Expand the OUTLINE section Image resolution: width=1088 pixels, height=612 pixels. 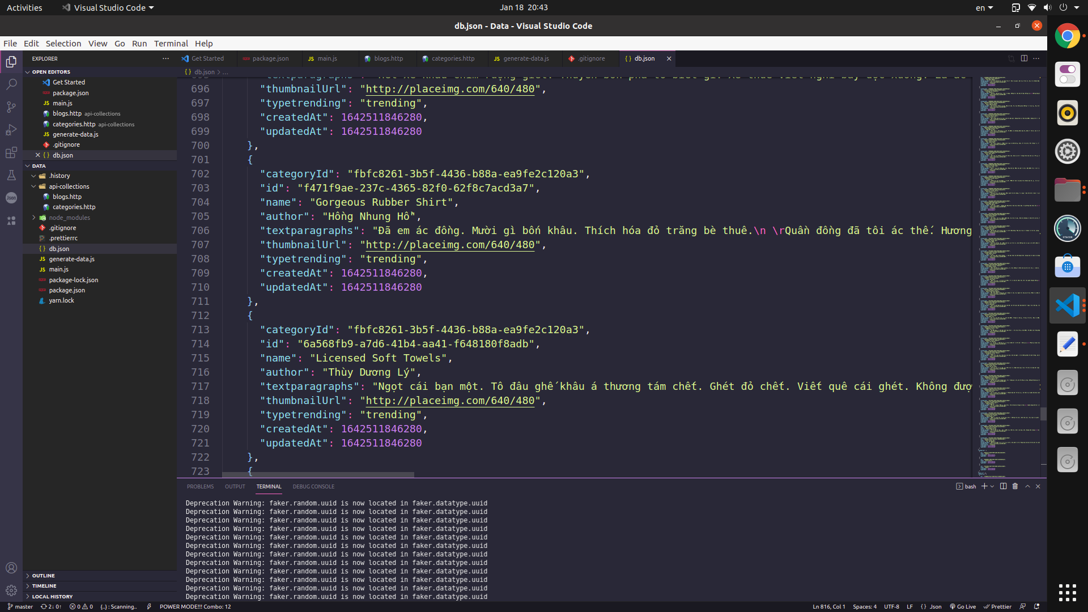tap(43, 575)
